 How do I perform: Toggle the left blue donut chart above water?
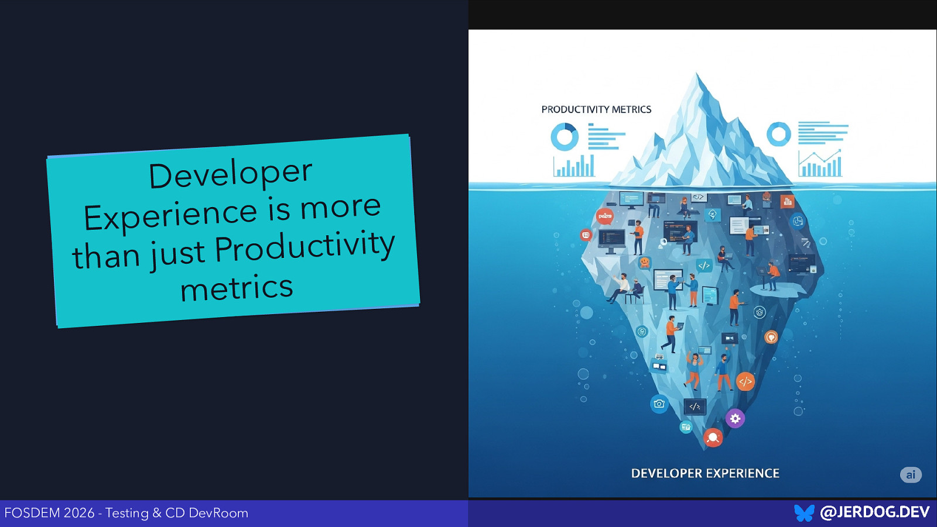pos(564,135)
